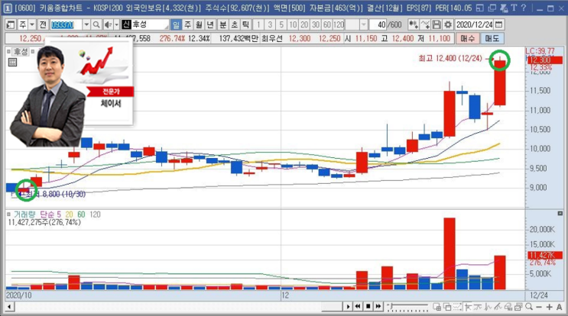Click the plus zoom-in icon
568x316 pixels.
tap(549, 307)
